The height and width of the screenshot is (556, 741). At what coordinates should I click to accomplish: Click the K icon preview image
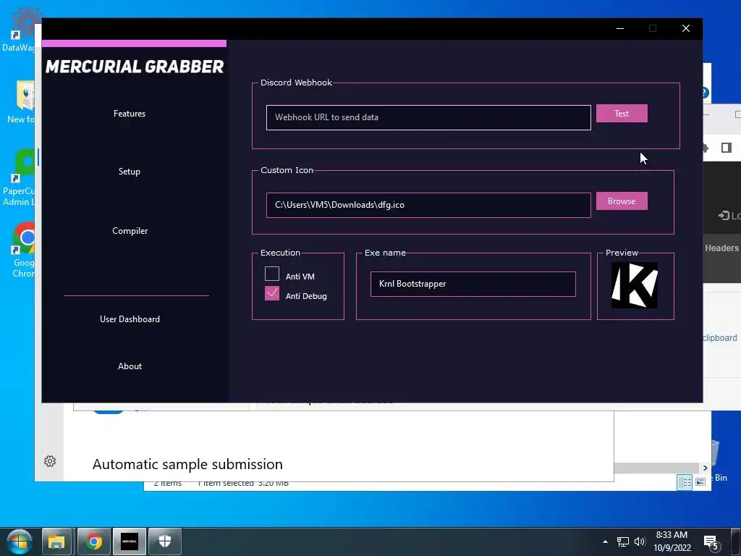(x=635, y=285)
